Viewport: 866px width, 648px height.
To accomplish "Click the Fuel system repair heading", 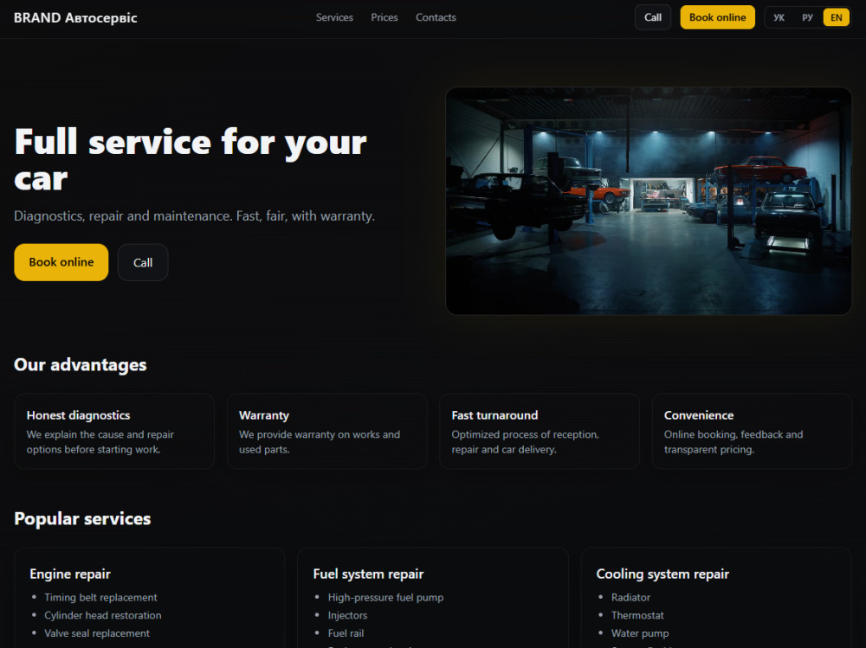I will [368, 574].
